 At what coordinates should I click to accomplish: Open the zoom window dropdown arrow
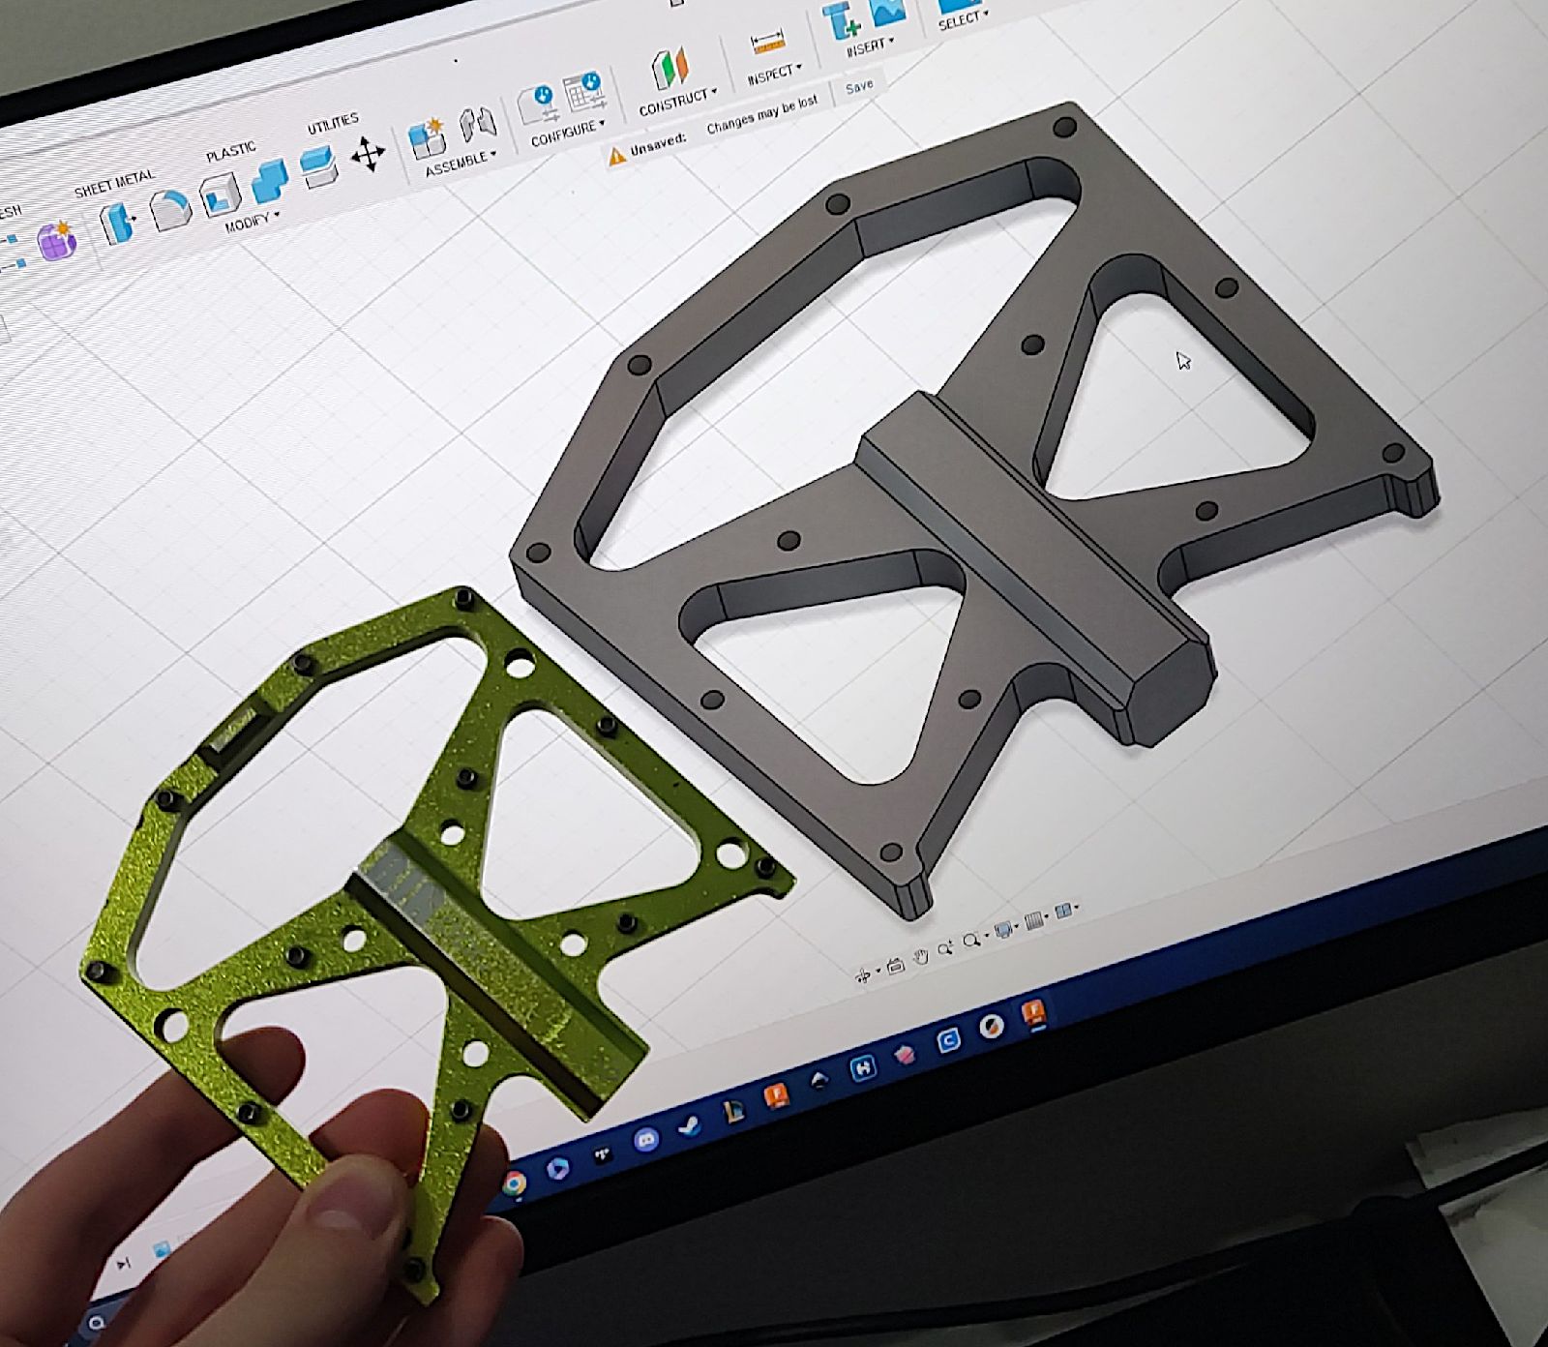point(987,935)
